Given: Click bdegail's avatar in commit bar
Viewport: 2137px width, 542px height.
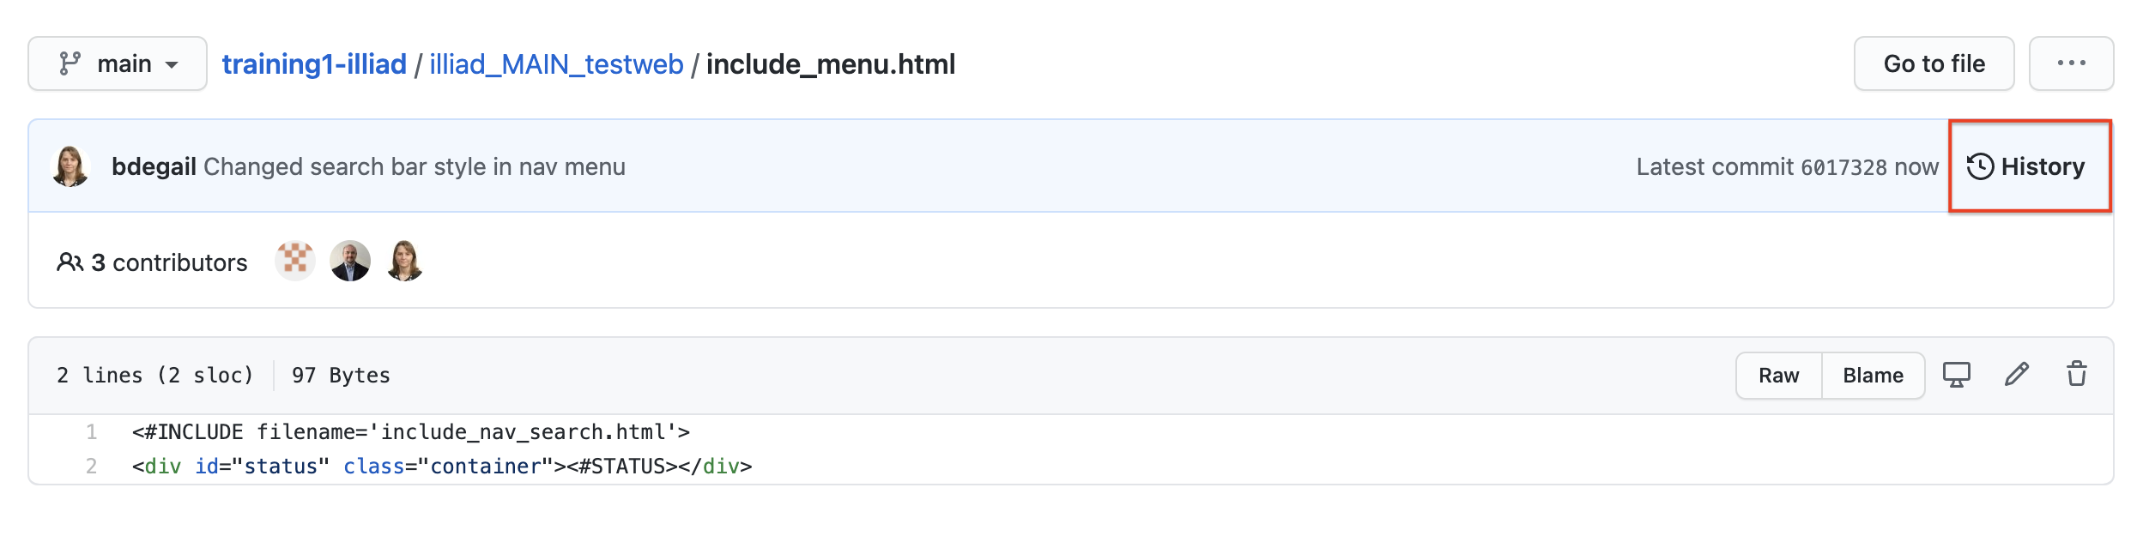Looking at the screenshot, I should [70, 166].
